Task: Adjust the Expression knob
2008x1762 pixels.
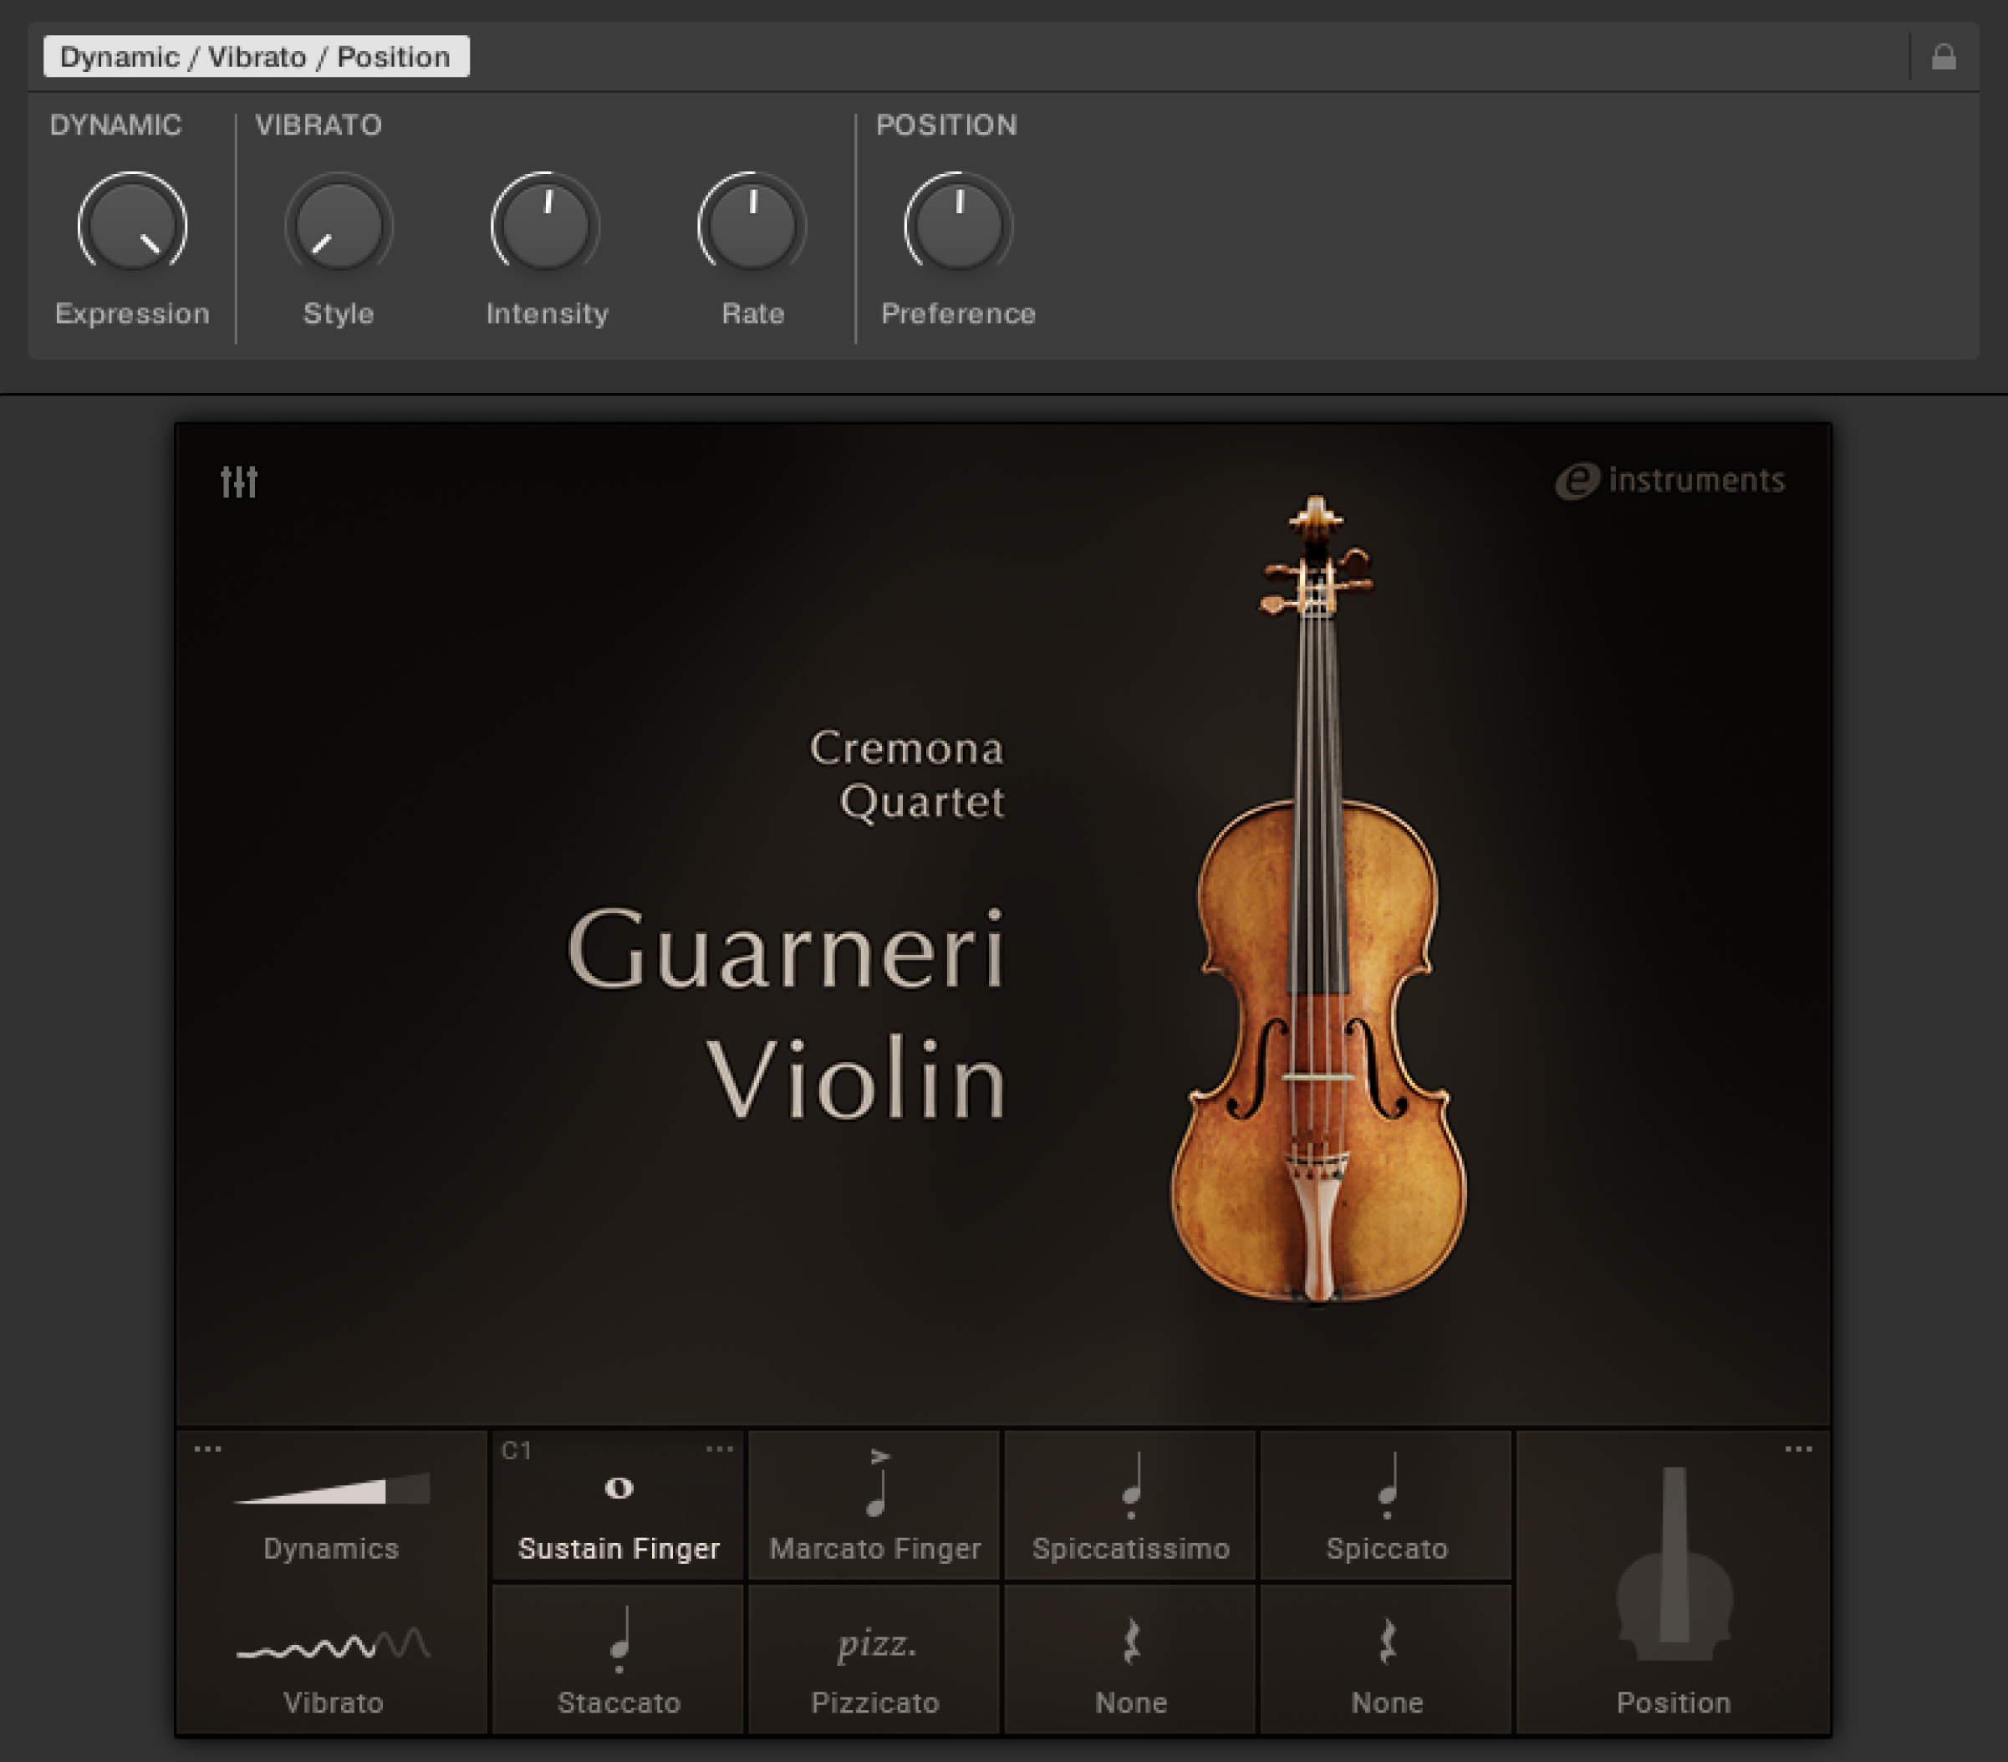Action: tap(133, 225)
